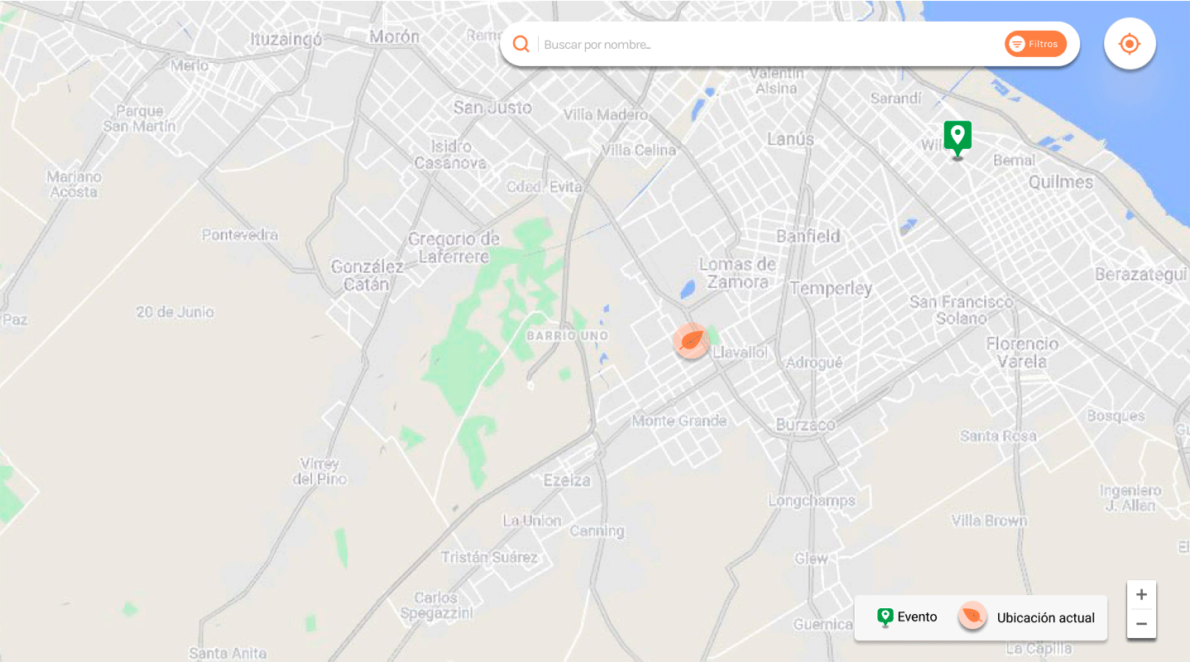Viewport: 1190px width, 662px height.
Task: Click the Evento legend pin icon
Action: coord(885,617)
